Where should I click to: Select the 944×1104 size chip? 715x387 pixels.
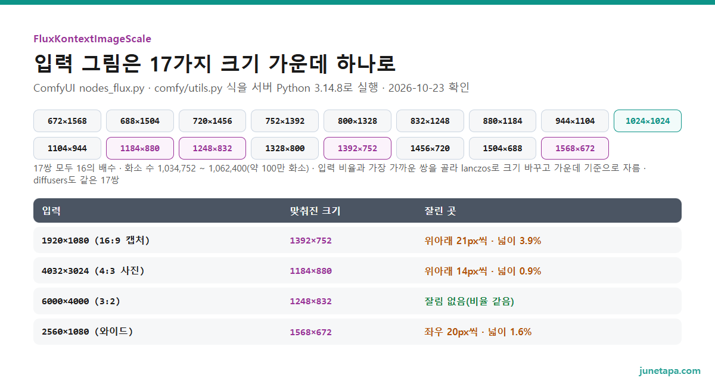[x=575, y=121]
